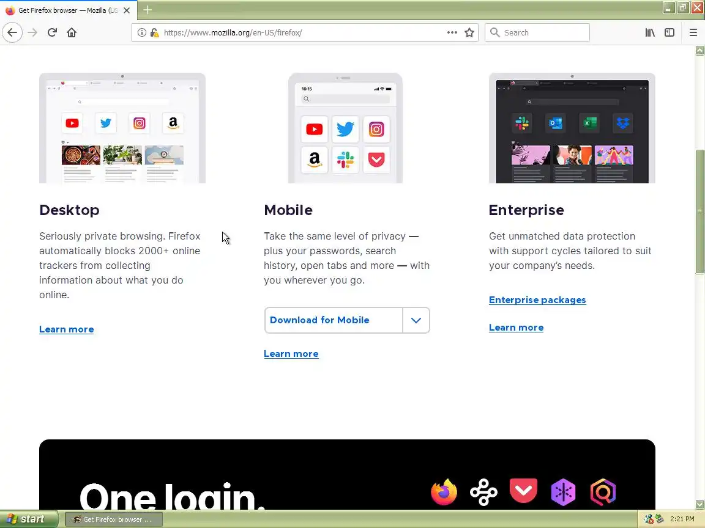The height and width of the screenshot is (528, 705).
Task: Bookmark this page with the star
Action: pyautogui.click(x=469, y=32)
